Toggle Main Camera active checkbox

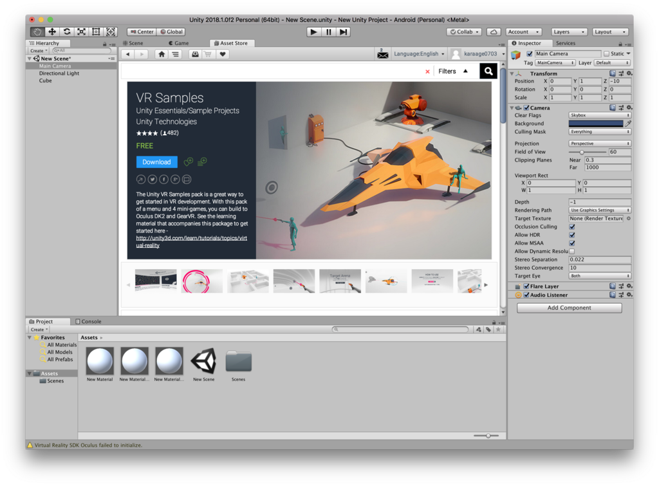529,53
